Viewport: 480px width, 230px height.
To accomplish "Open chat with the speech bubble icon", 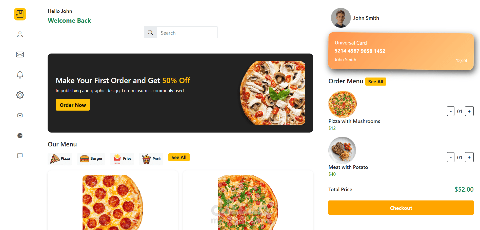I will coord(20,156).
